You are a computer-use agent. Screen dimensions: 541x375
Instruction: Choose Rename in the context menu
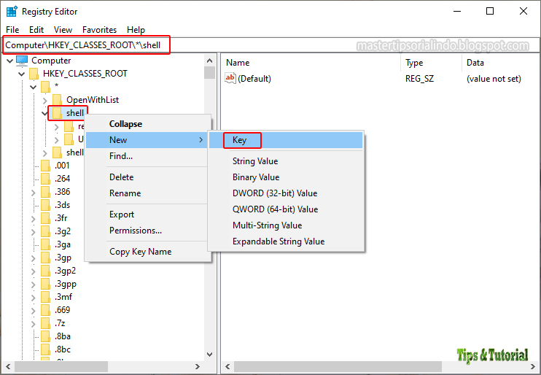click(x=148, y=193)
